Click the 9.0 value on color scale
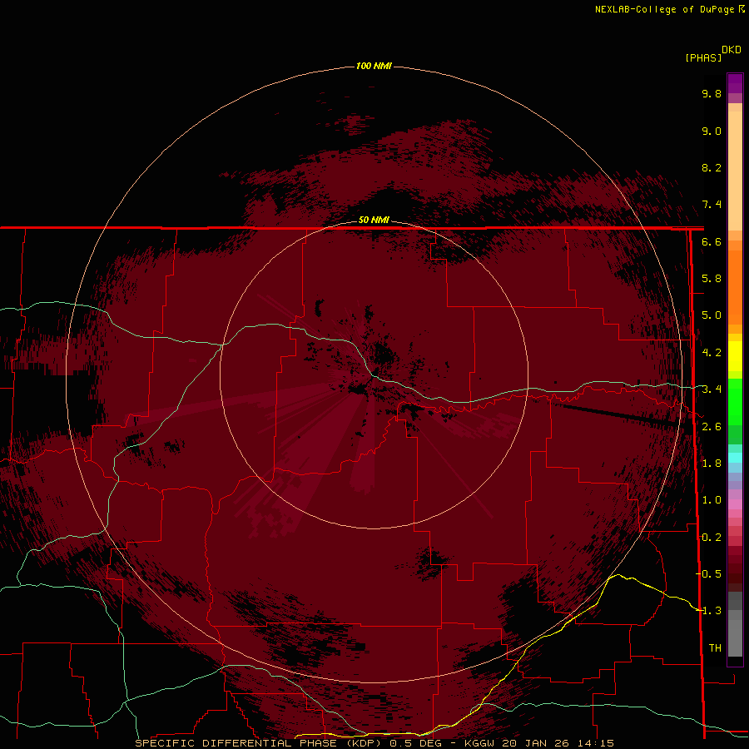 tap(712, 131)
